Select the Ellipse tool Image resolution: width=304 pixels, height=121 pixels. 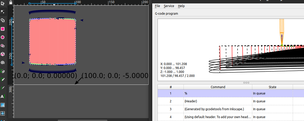3,37
